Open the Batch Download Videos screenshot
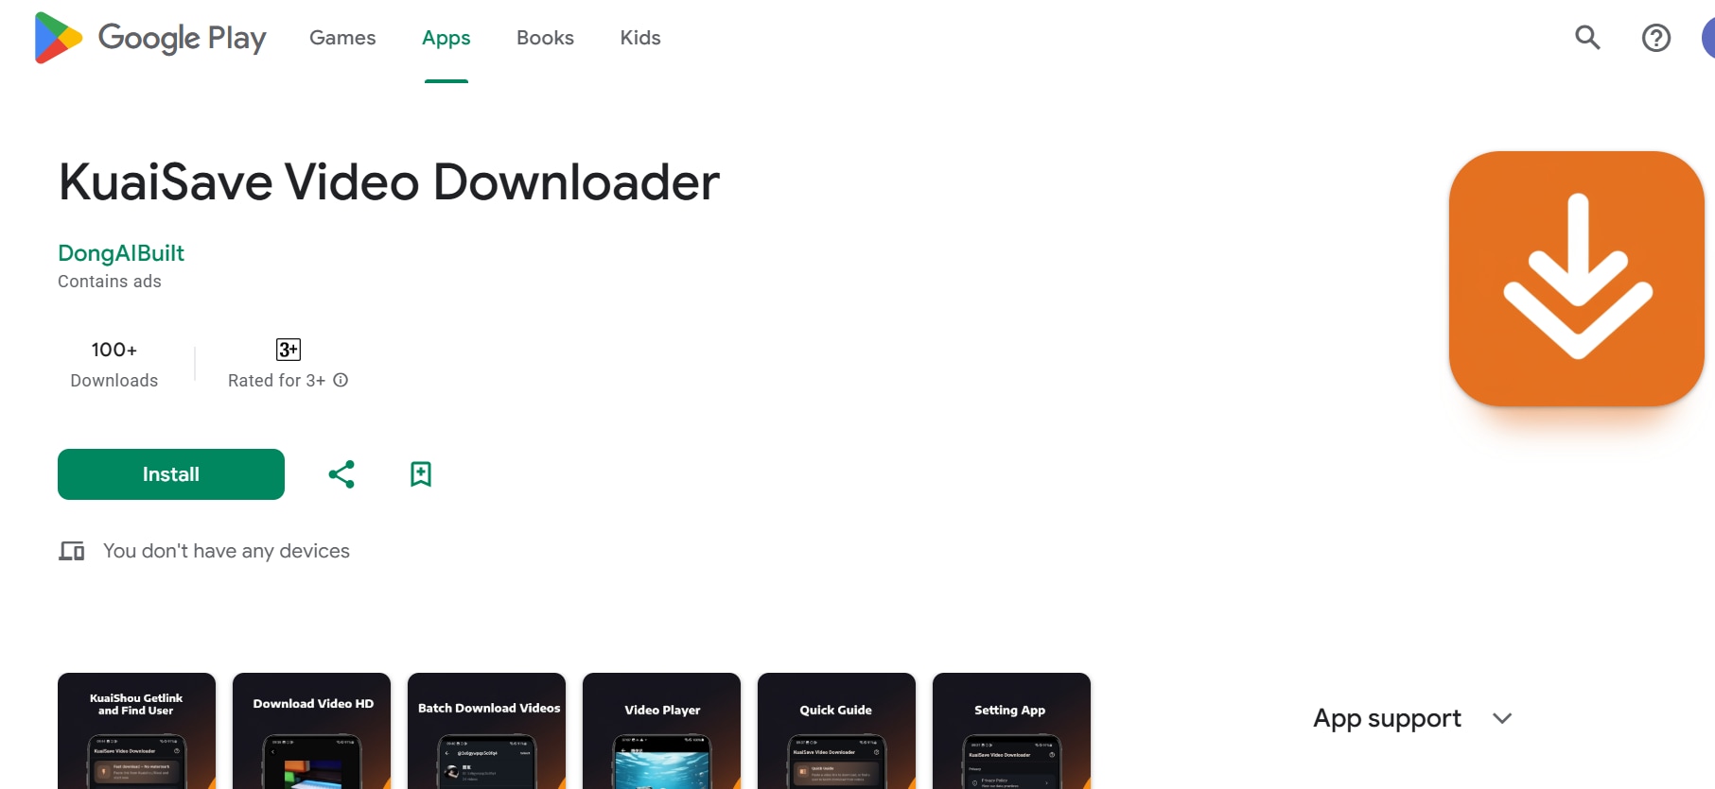 click(486, 730)
